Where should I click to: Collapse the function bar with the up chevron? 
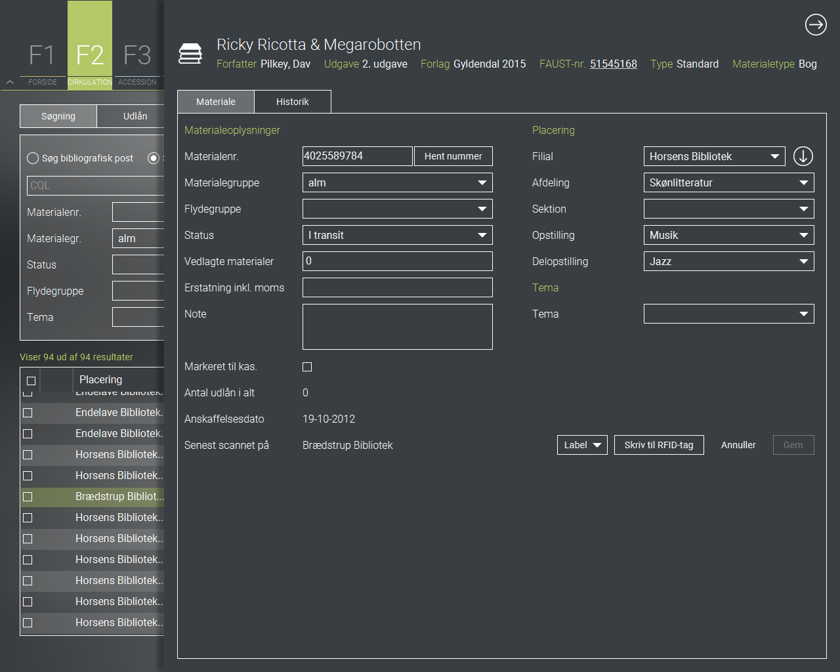(x=10, y=82)
